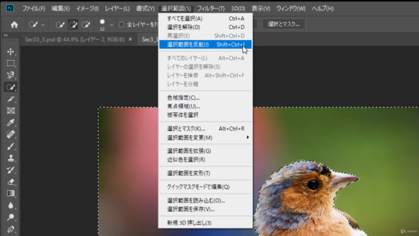Choose すべてを選択(A) menu item
The width and height of the screenshot is (419, 236).
click(205, 18)
